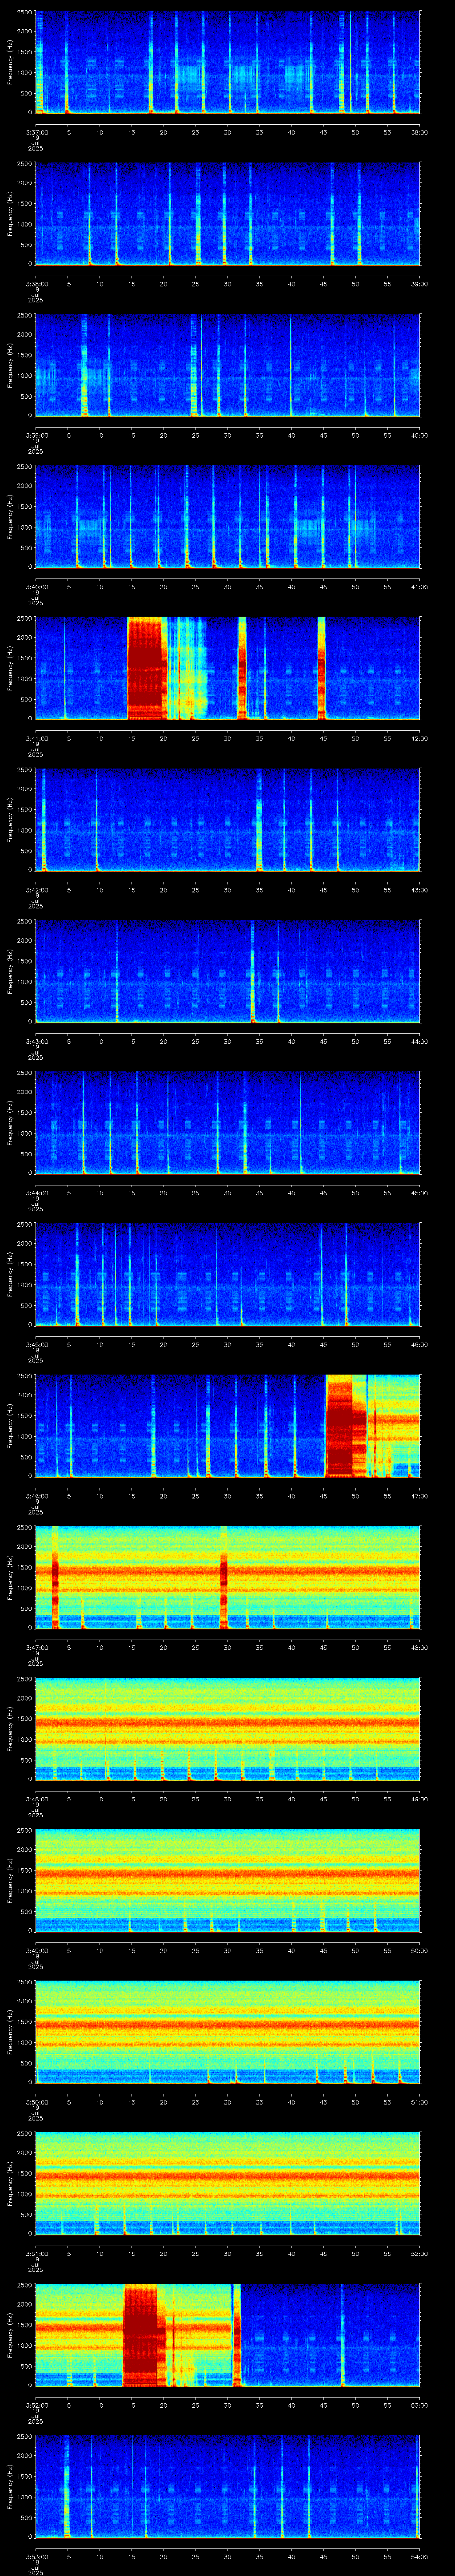Image resolution: width=455 pixels, height=2576 pixels.
Task: Click the 38:00 end time label
Action: click(419, 132)
